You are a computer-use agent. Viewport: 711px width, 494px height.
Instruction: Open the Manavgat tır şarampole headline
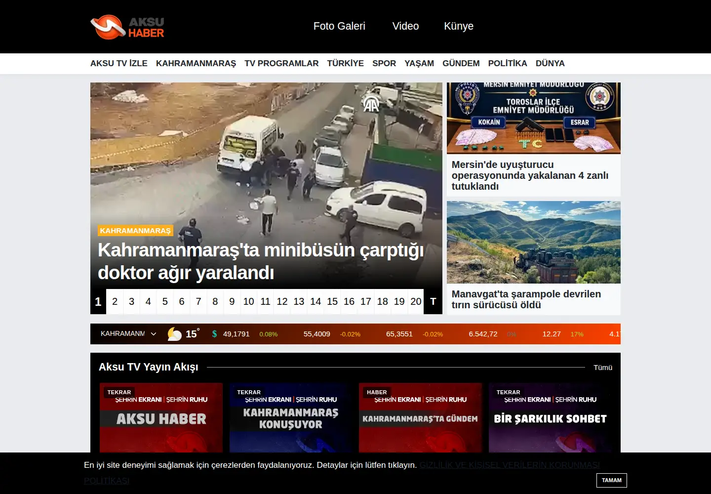coord(526,299)
